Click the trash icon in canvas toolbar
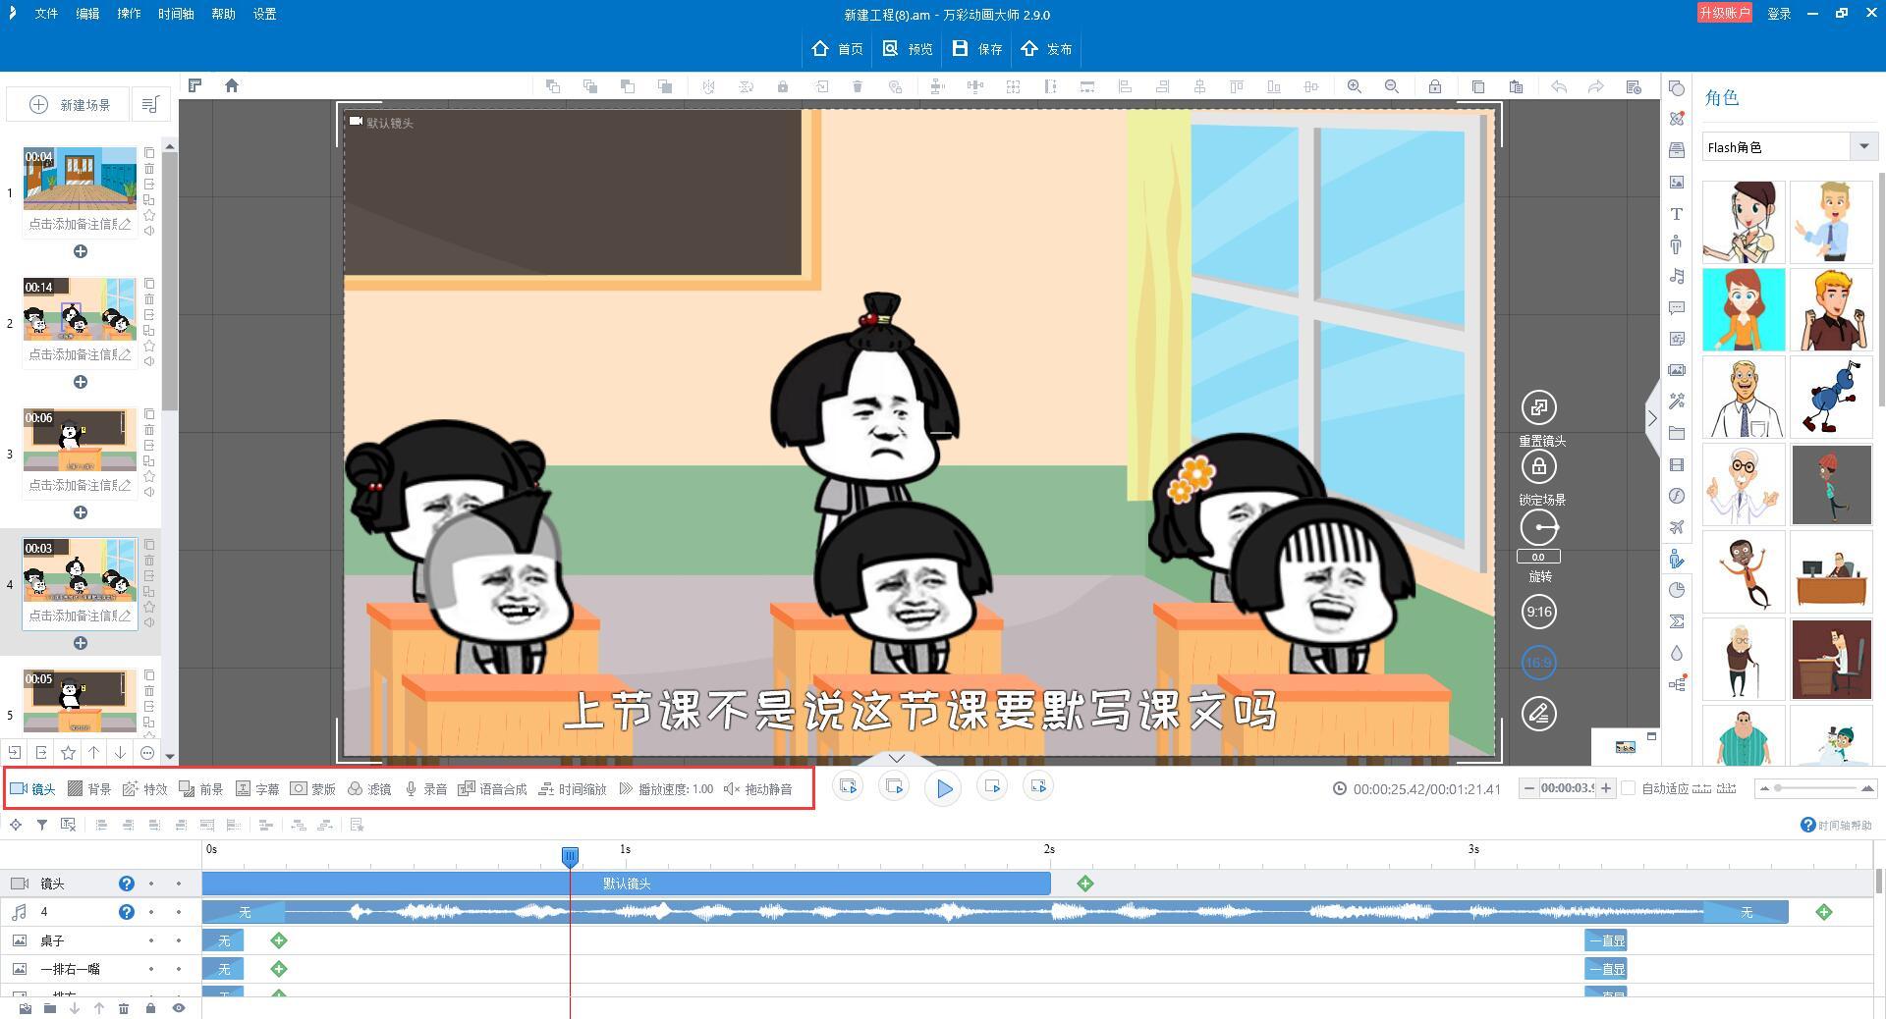This screenshot has height=1019, width=1886. pyautogui.click(x=858, y=86)
